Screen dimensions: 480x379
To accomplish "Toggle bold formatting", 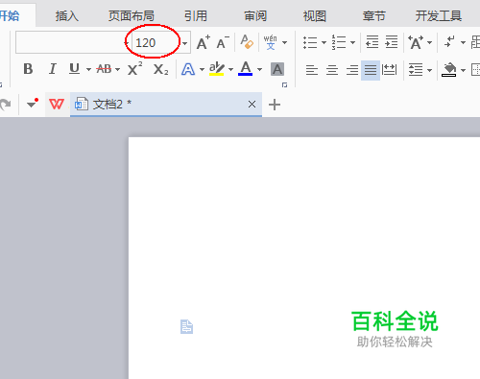I will point(28,69).
